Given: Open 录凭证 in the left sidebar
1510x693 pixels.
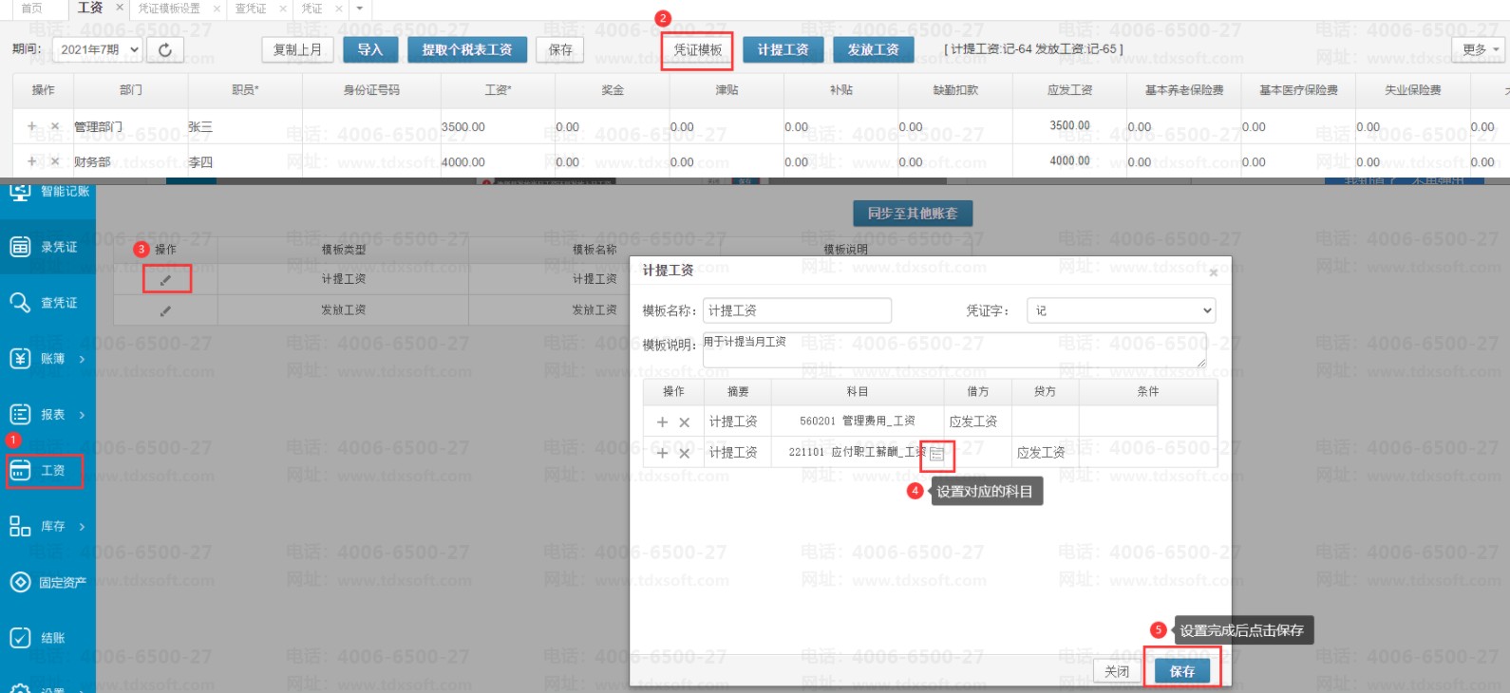Looking at the screenshot, I should coord(47,247).
